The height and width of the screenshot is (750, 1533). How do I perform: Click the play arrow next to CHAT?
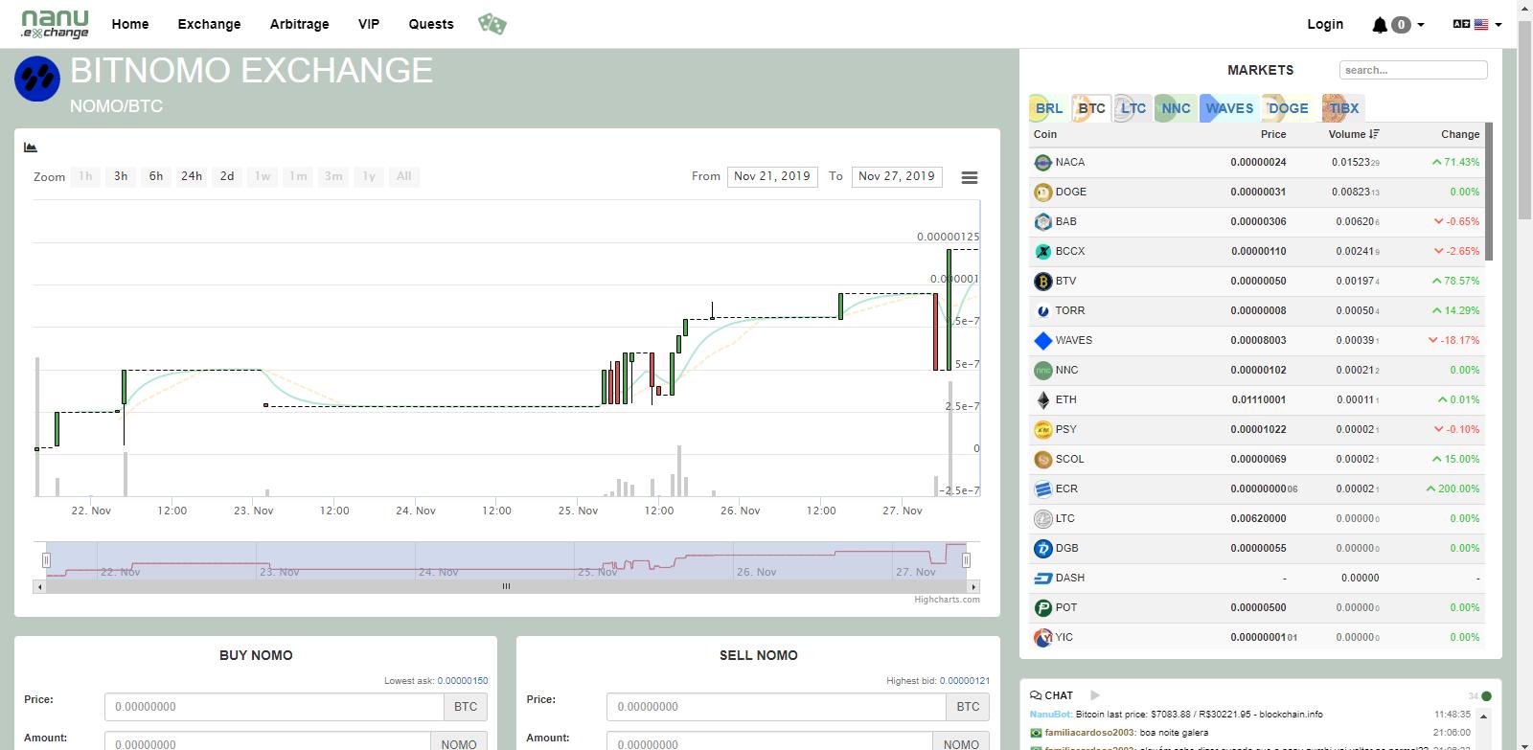click(1095, 695)
